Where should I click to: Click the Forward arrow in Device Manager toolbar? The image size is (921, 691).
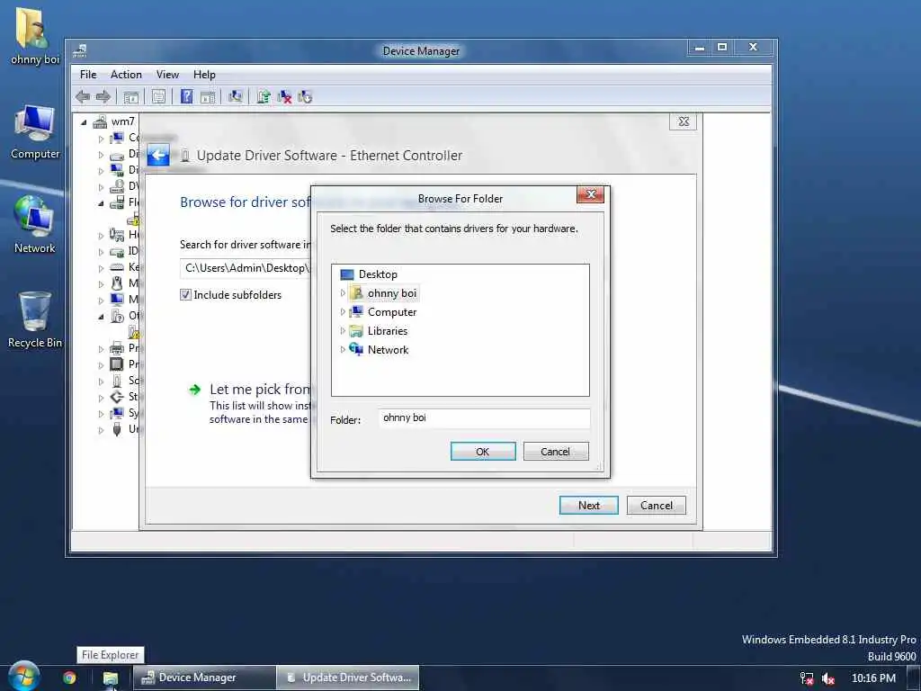103,96
